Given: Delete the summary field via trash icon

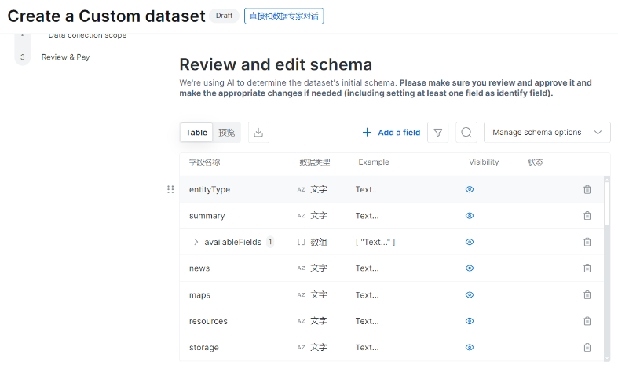Looking at the screenshot, I should (587, 216).
